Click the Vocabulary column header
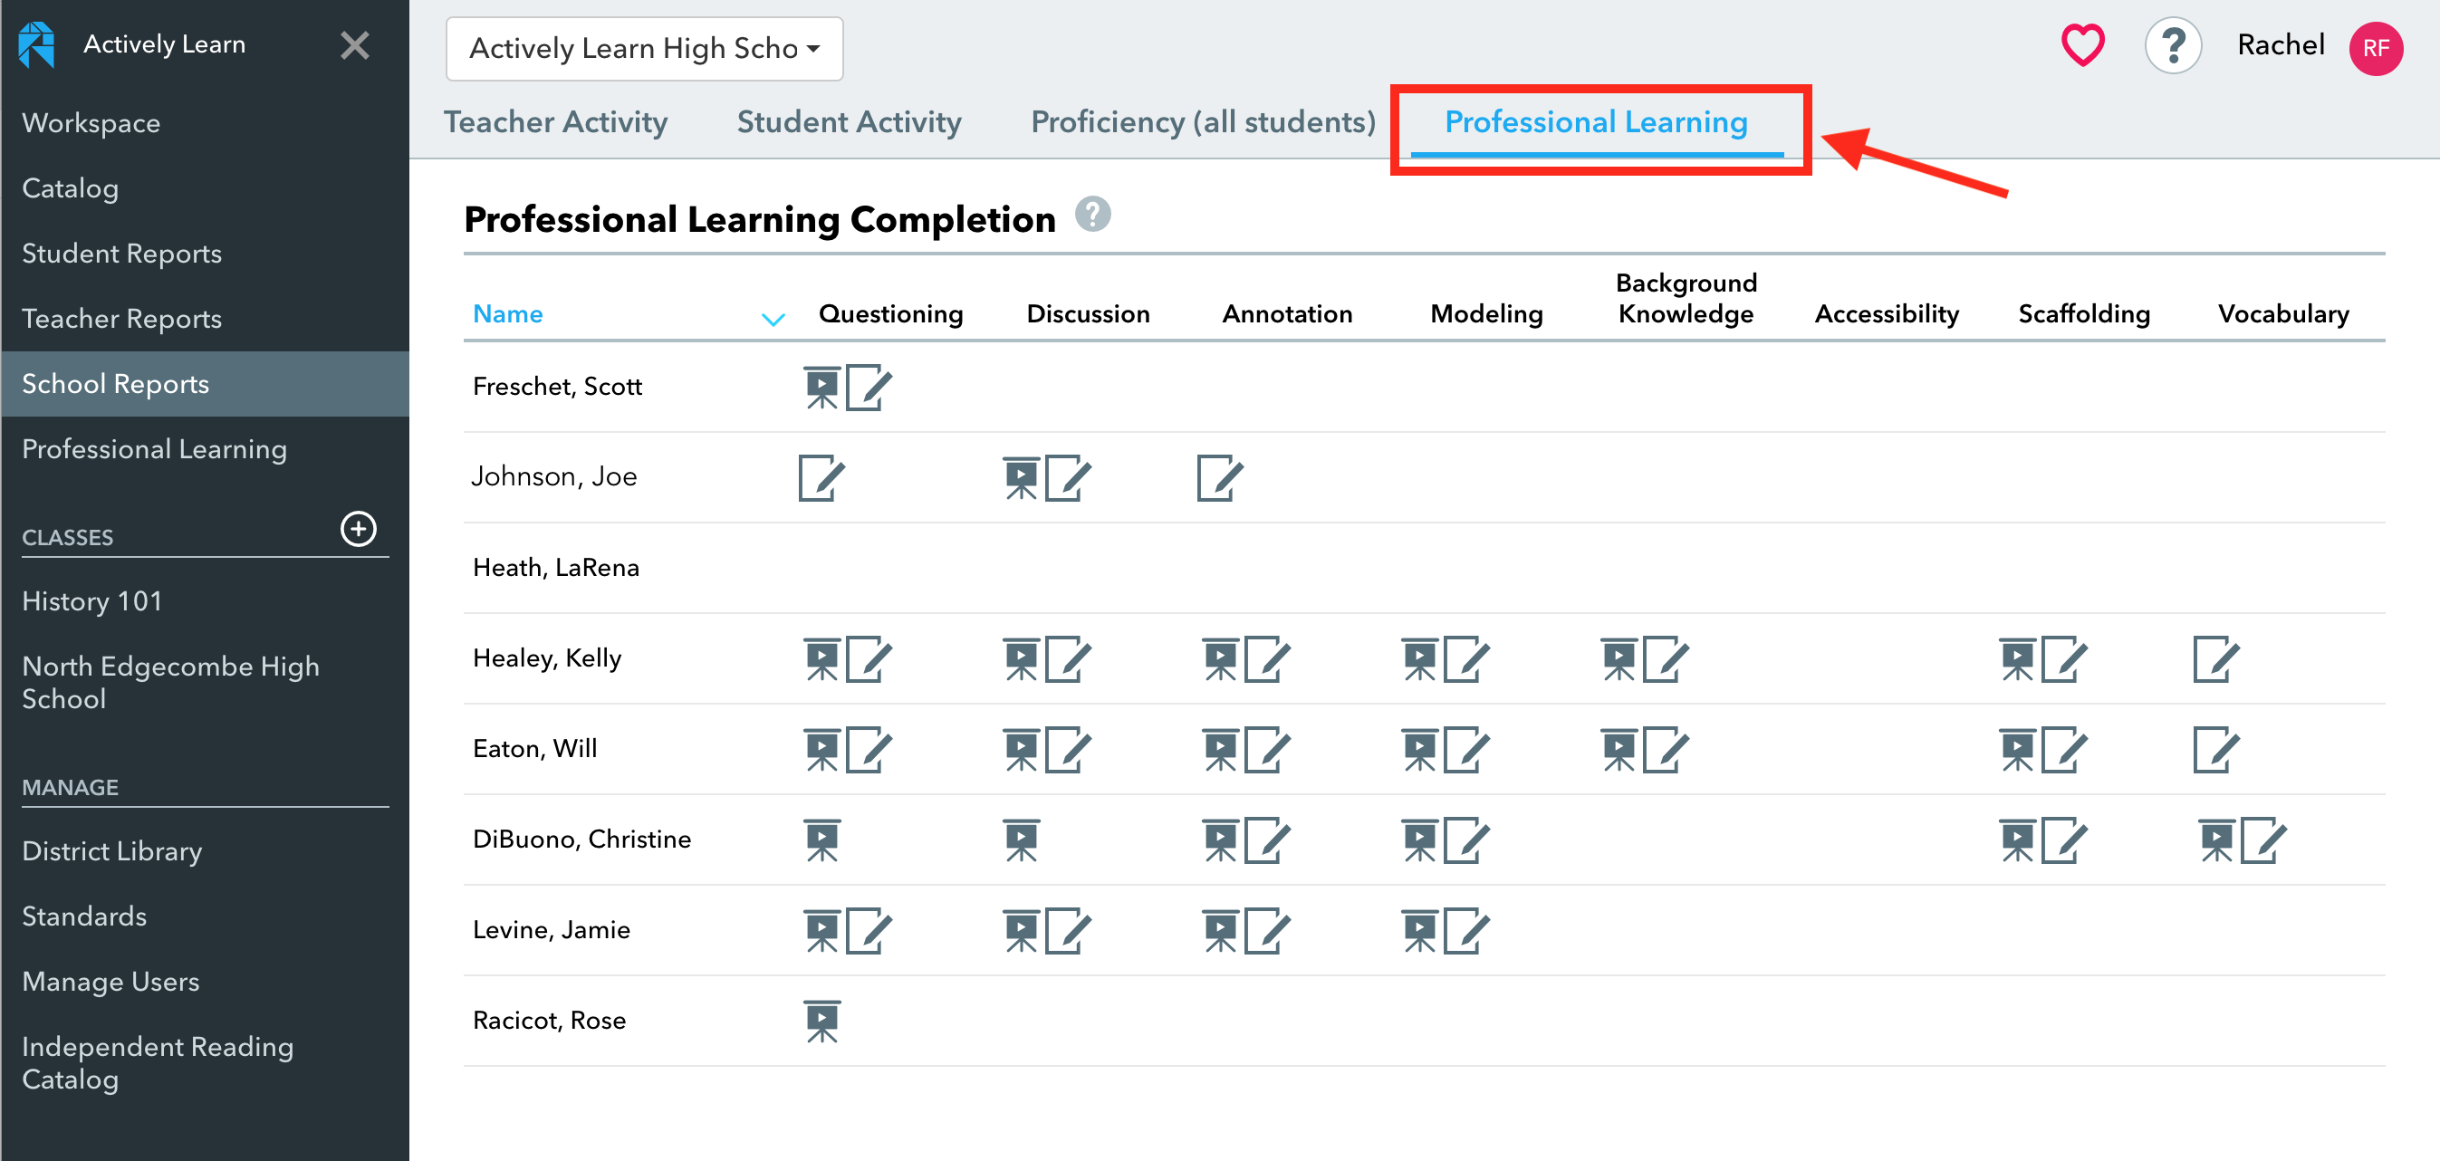Screen dimensions: 2440x1161 coord(2283,313)
